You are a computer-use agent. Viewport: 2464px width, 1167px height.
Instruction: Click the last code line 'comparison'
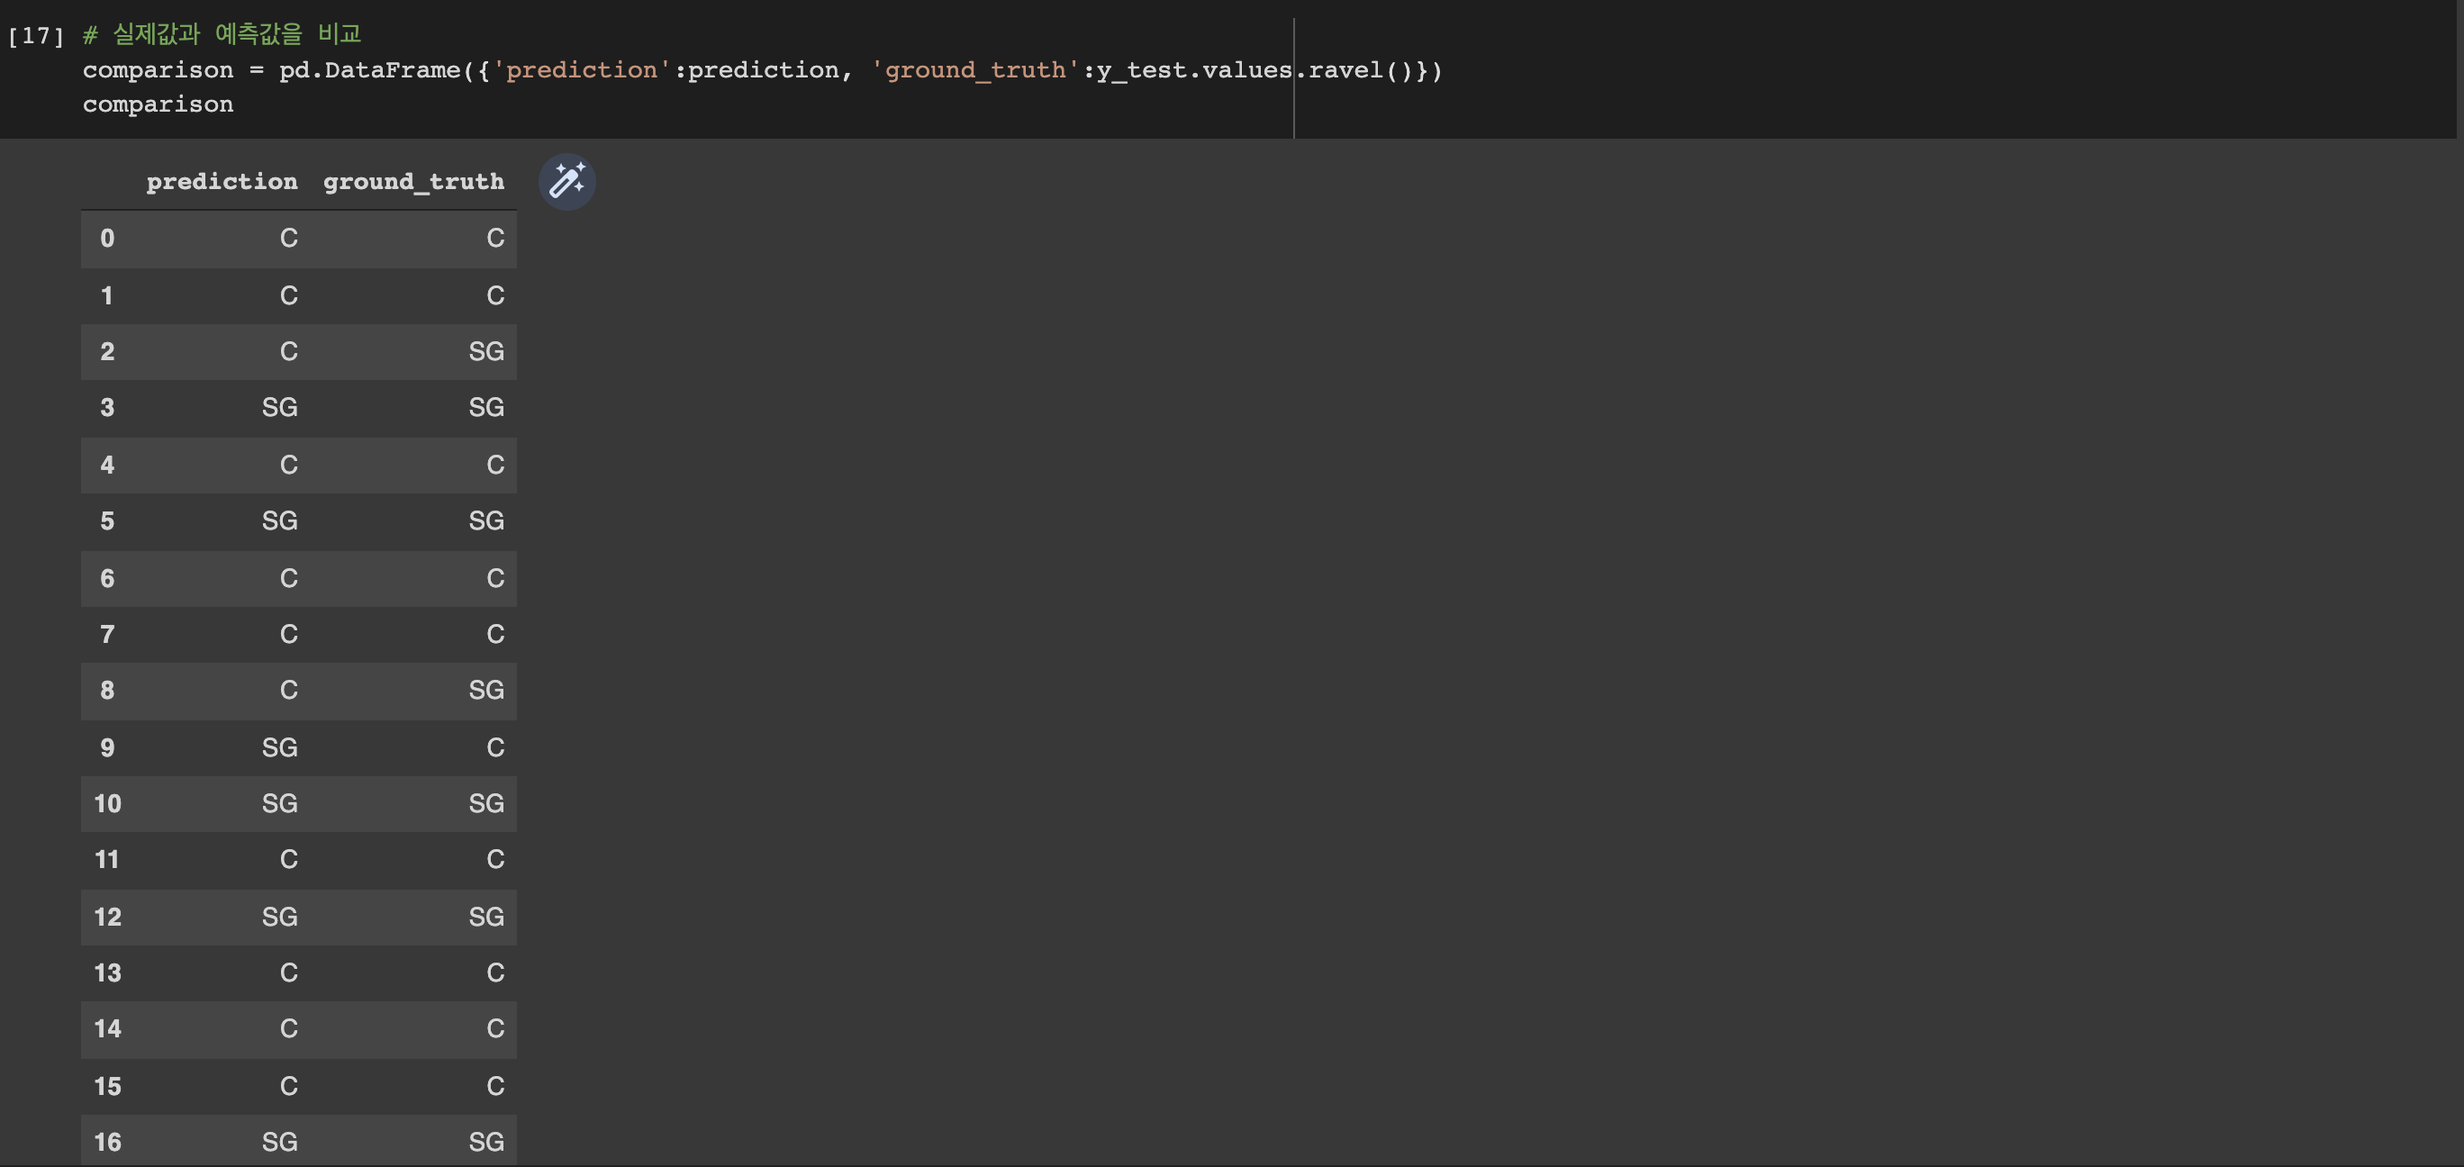(x=158, y=104)
